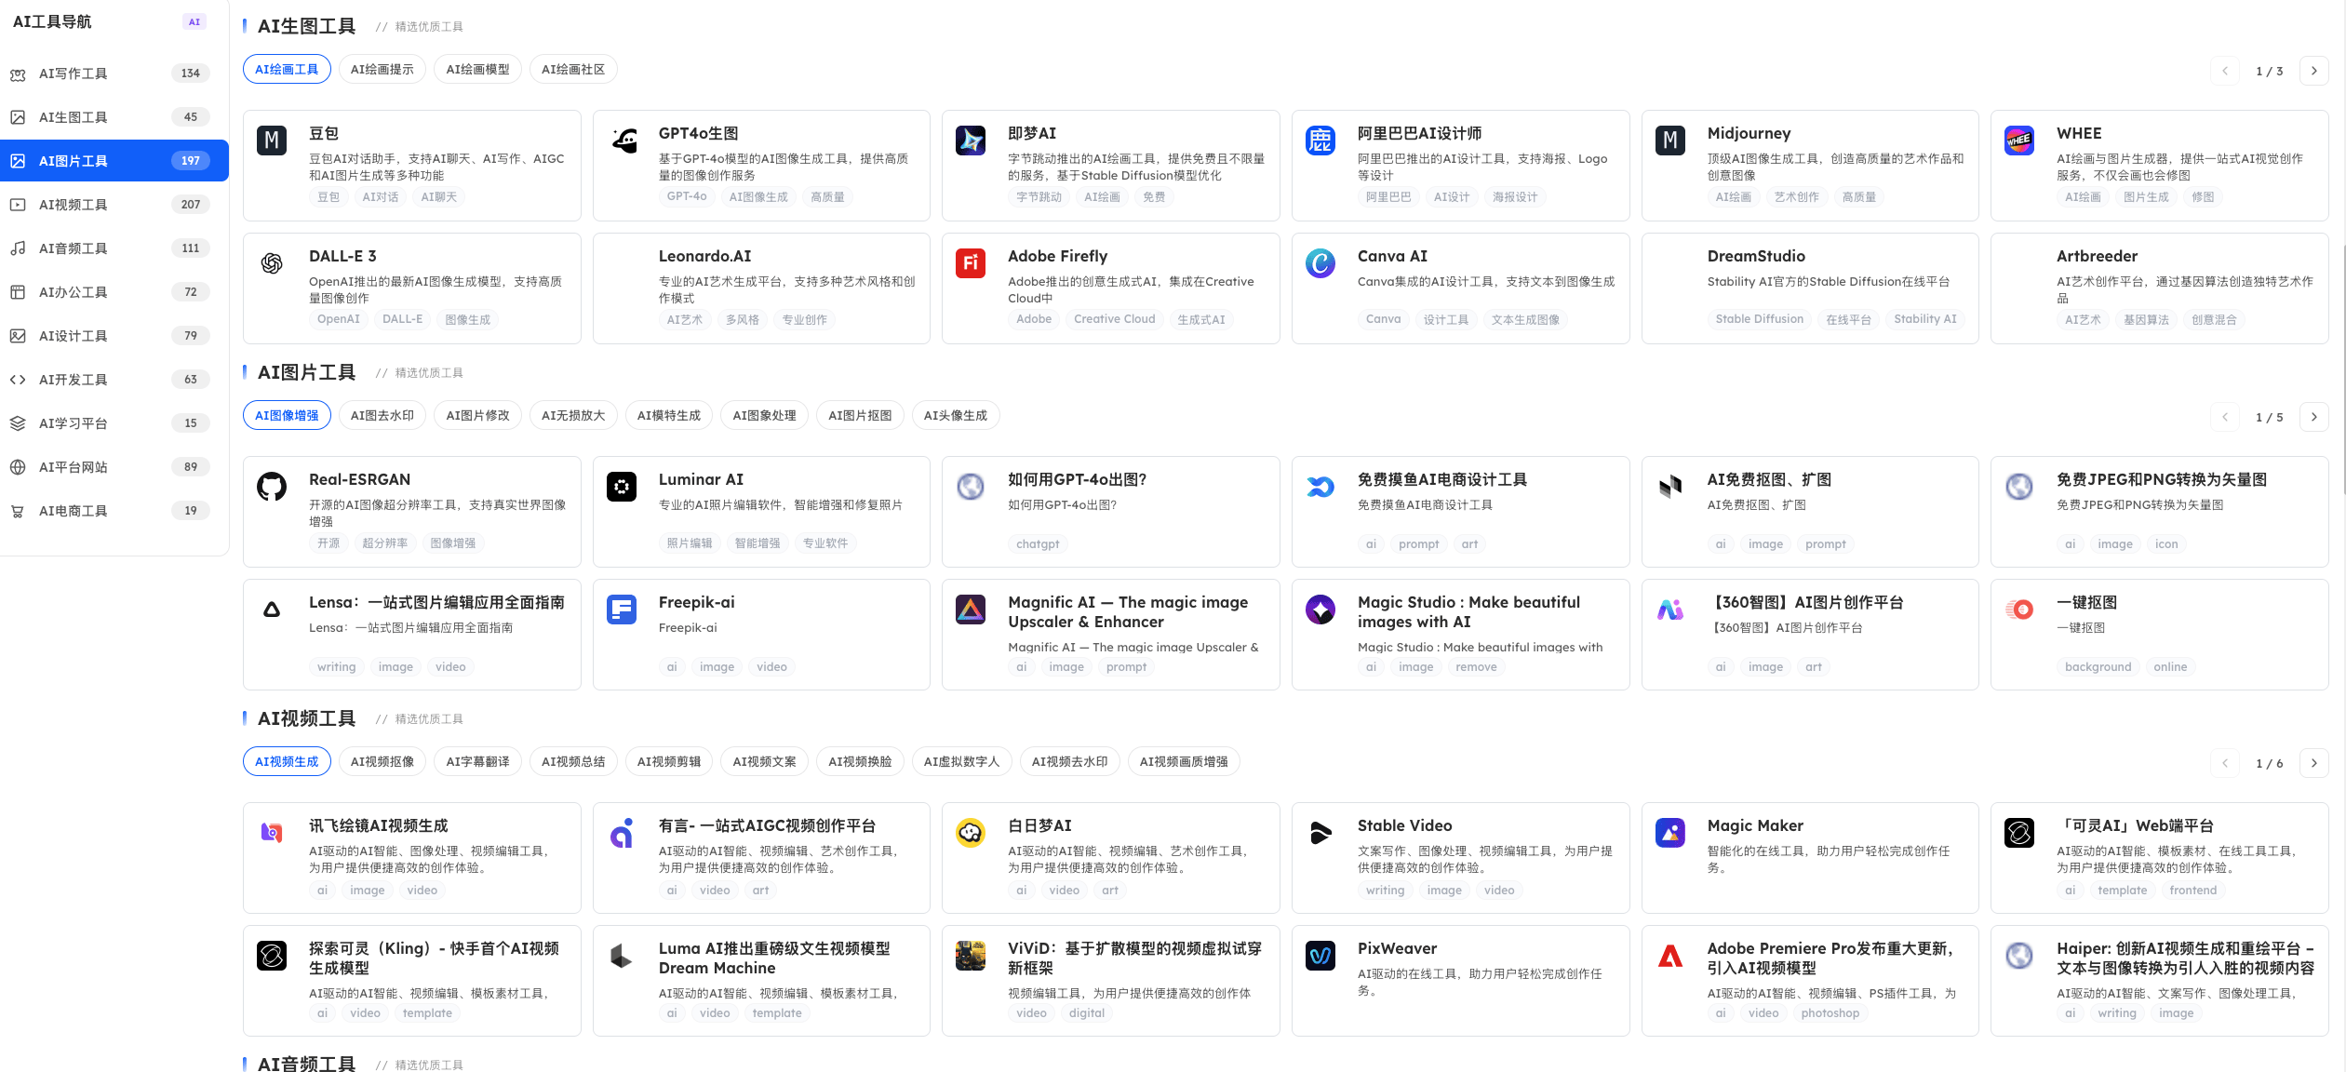
Task: Click the Magic Studio logo icon
Action: point(1320,610)
